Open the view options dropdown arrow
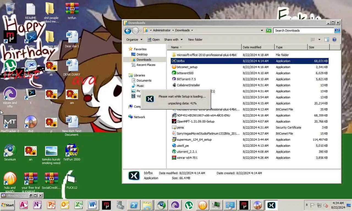The height and width of the screenshot is (211, 352). (x=319, y=40)
